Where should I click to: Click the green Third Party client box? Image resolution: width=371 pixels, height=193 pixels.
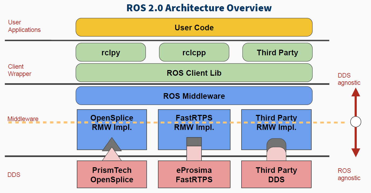tap(278, 52)
